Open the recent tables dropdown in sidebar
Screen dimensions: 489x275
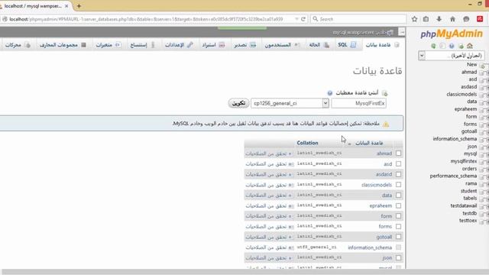(452, 56)
